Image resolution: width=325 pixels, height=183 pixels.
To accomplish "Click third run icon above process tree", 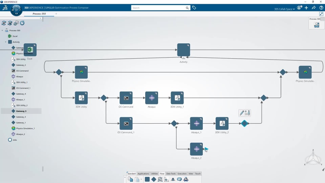I will pos(16,23).
